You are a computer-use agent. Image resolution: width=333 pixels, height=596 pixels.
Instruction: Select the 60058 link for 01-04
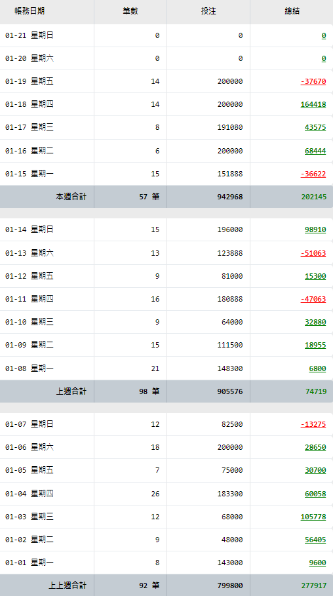pos(315,494)
